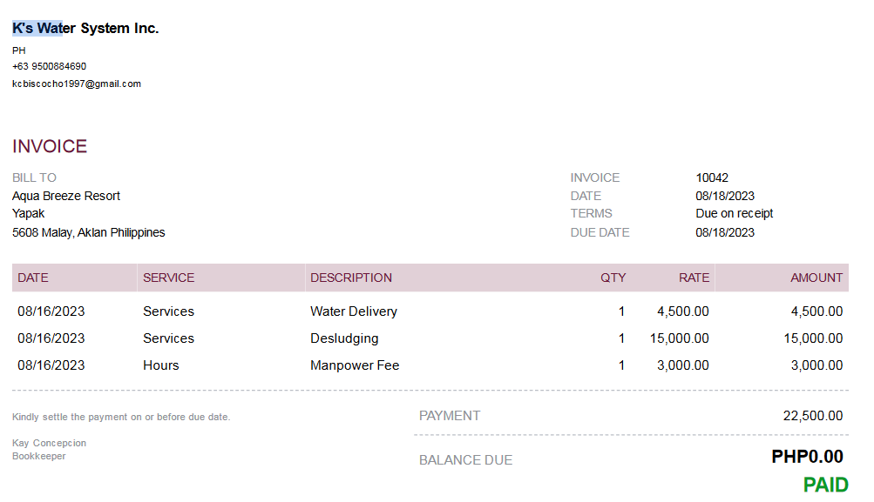Click the PHP0.00 balance due

coord(807,456)
